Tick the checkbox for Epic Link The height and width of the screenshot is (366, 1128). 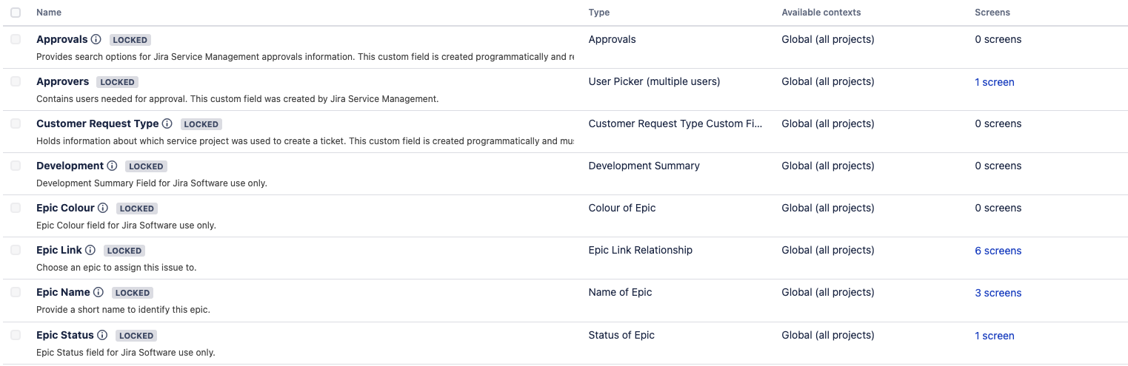(16, 250)
